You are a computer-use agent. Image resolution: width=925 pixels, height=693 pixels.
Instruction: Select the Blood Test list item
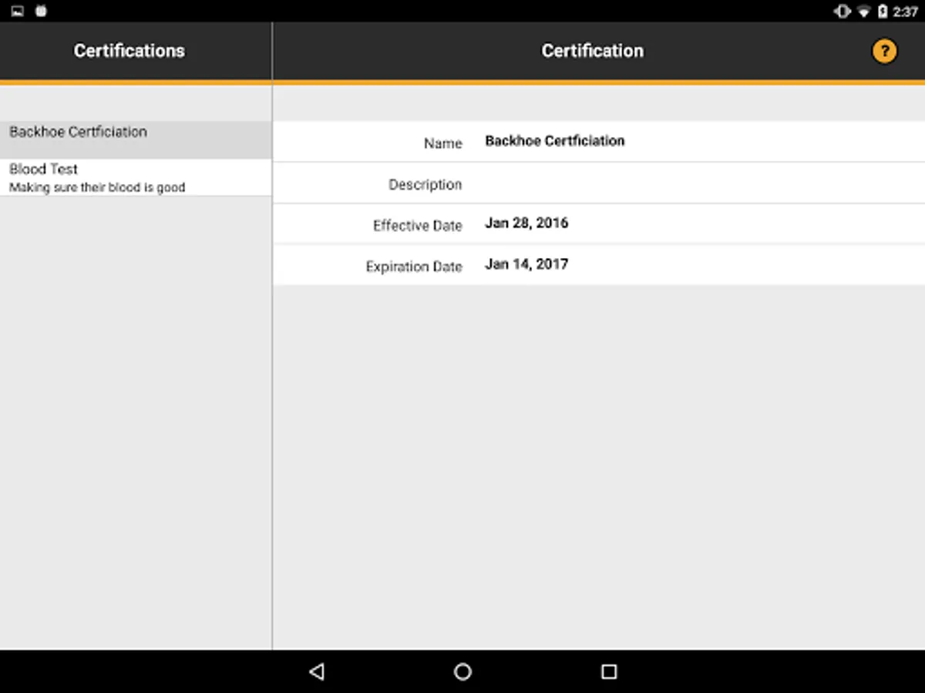click(136, 177)
